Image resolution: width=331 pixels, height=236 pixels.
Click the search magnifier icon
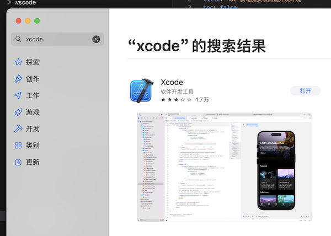[x=18, y=39]
